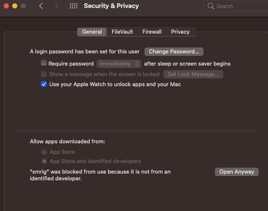Go to the Privacy tab

tap(180, 32)
